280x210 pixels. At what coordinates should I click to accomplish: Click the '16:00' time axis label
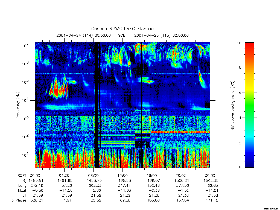(x=152, y=176)
